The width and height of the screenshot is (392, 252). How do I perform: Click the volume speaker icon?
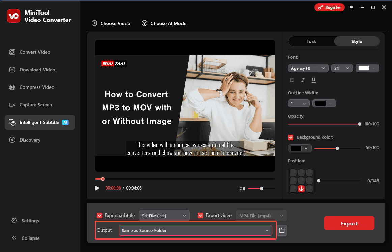point(242,188)
